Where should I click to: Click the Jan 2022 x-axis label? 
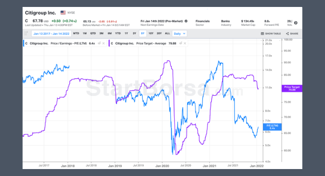coord(257,166)
